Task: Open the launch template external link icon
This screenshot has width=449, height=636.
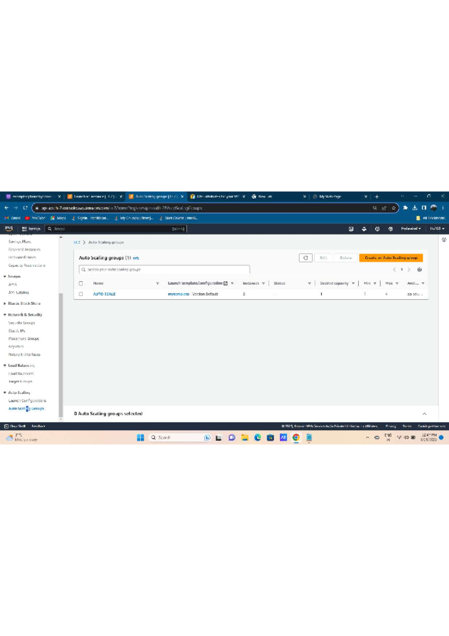Action: 226,284
